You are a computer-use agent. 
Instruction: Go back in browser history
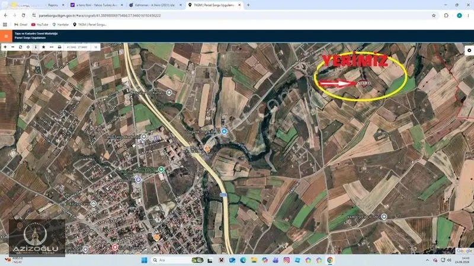point(5,15)
